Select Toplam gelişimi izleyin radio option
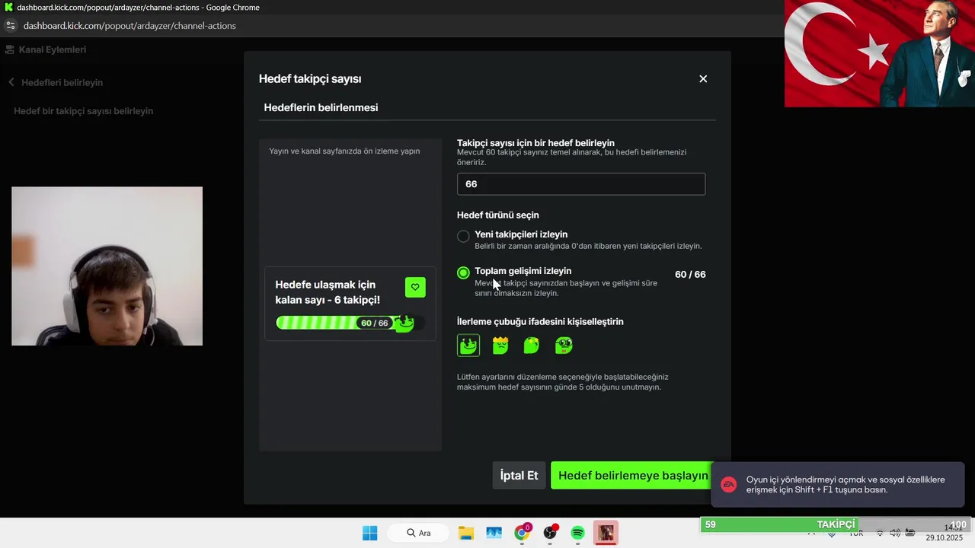 pyautogui.click(x=463, y=272)
